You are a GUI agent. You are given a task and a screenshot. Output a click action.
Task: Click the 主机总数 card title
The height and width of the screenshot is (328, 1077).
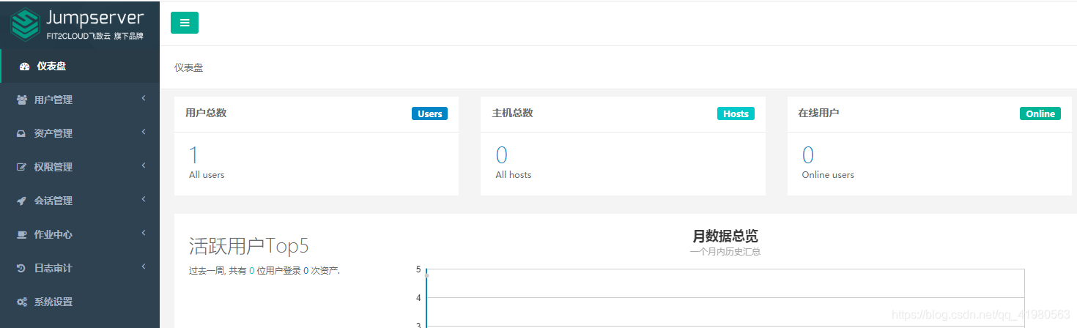(x=512, y=113)
